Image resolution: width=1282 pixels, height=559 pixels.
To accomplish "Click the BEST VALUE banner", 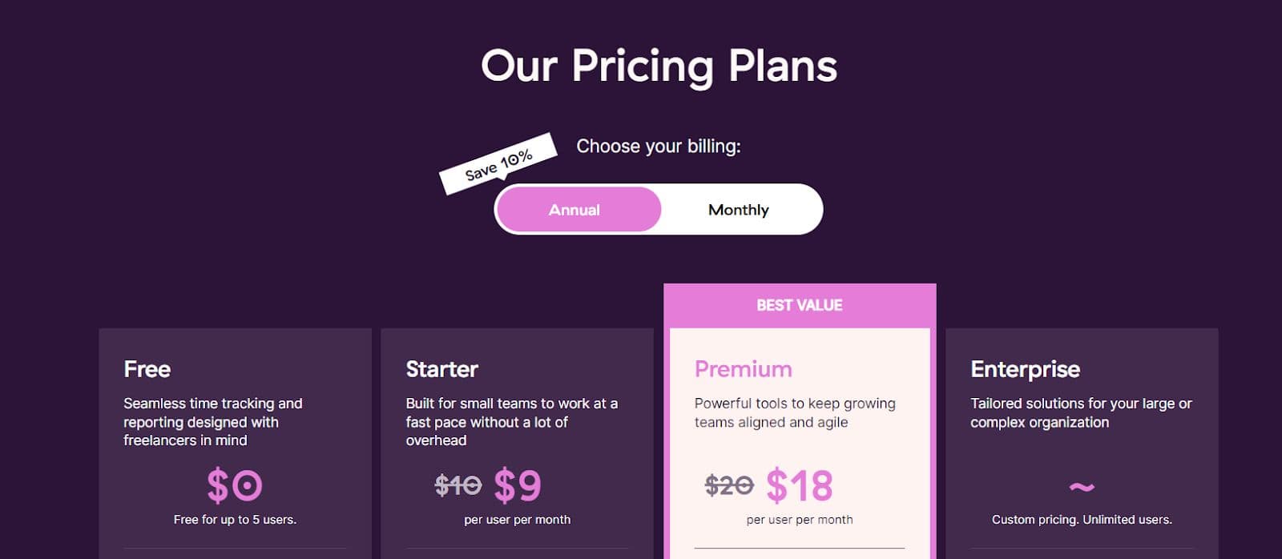I will [799, 305].
